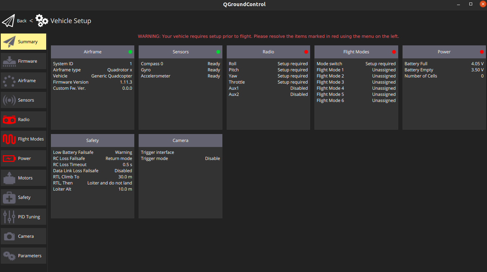Screen dimensions: 487x272
Task: Click the red setup WARNING message
Action: 268,36
